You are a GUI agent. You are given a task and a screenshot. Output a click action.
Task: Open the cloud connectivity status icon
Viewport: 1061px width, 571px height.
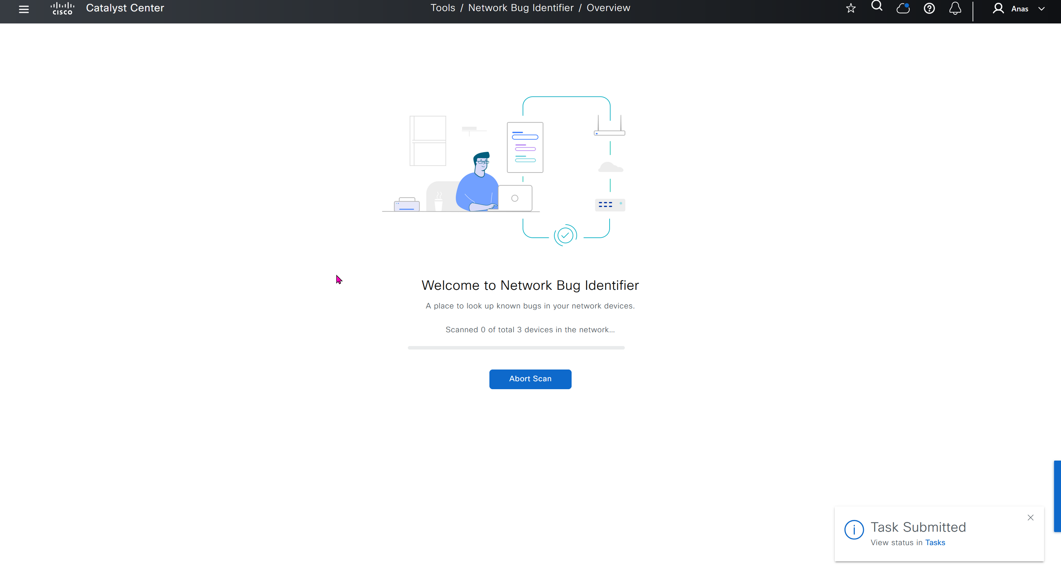tap(903, 8)
